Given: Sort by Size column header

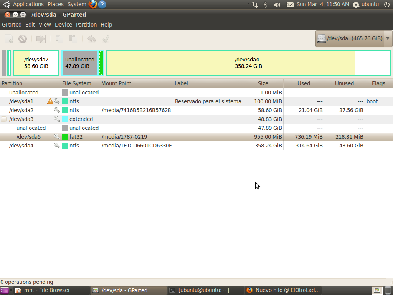Looking at the screenshot, I should point(263,83).
